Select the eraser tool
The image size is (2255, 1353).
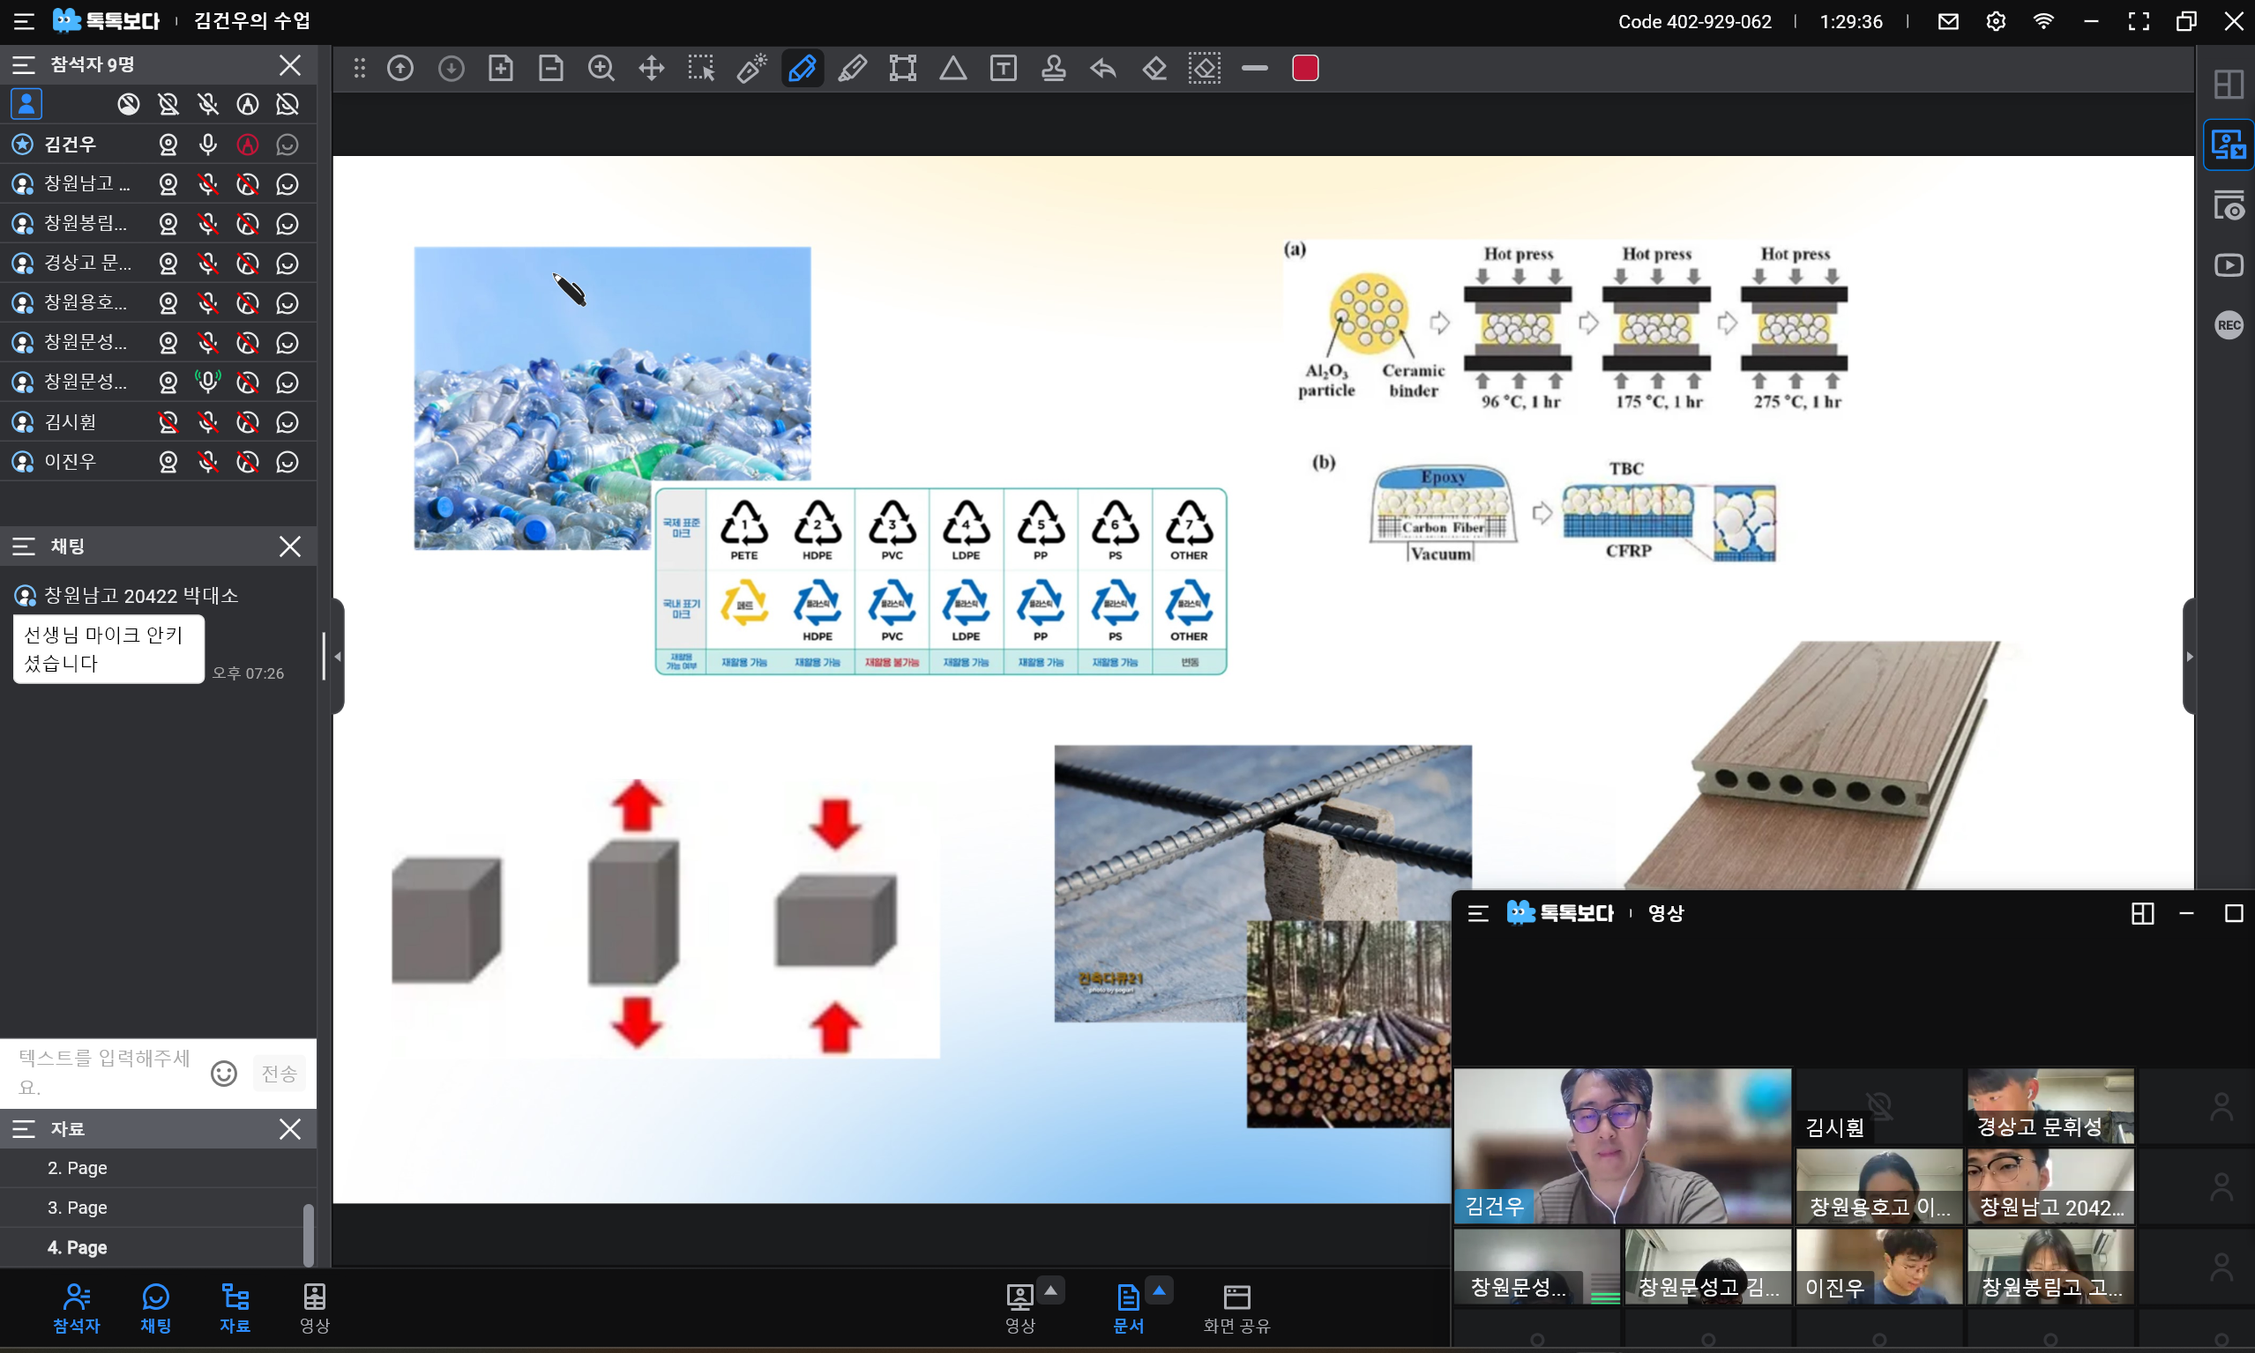tap(1155, 69)
